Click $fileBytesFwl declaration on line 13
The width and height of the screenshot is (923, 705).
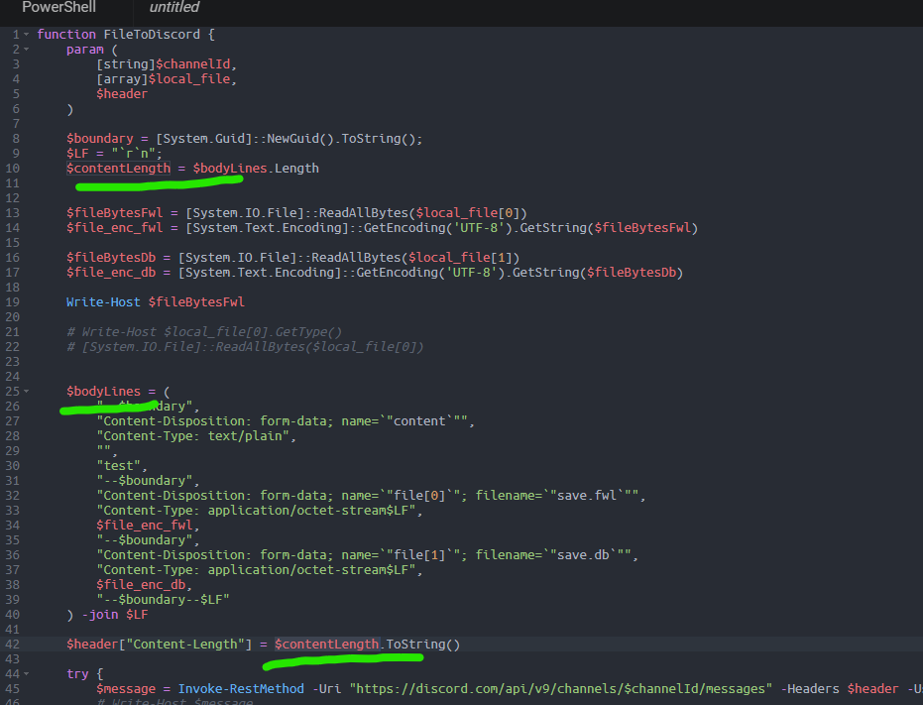tap(114, 213)
